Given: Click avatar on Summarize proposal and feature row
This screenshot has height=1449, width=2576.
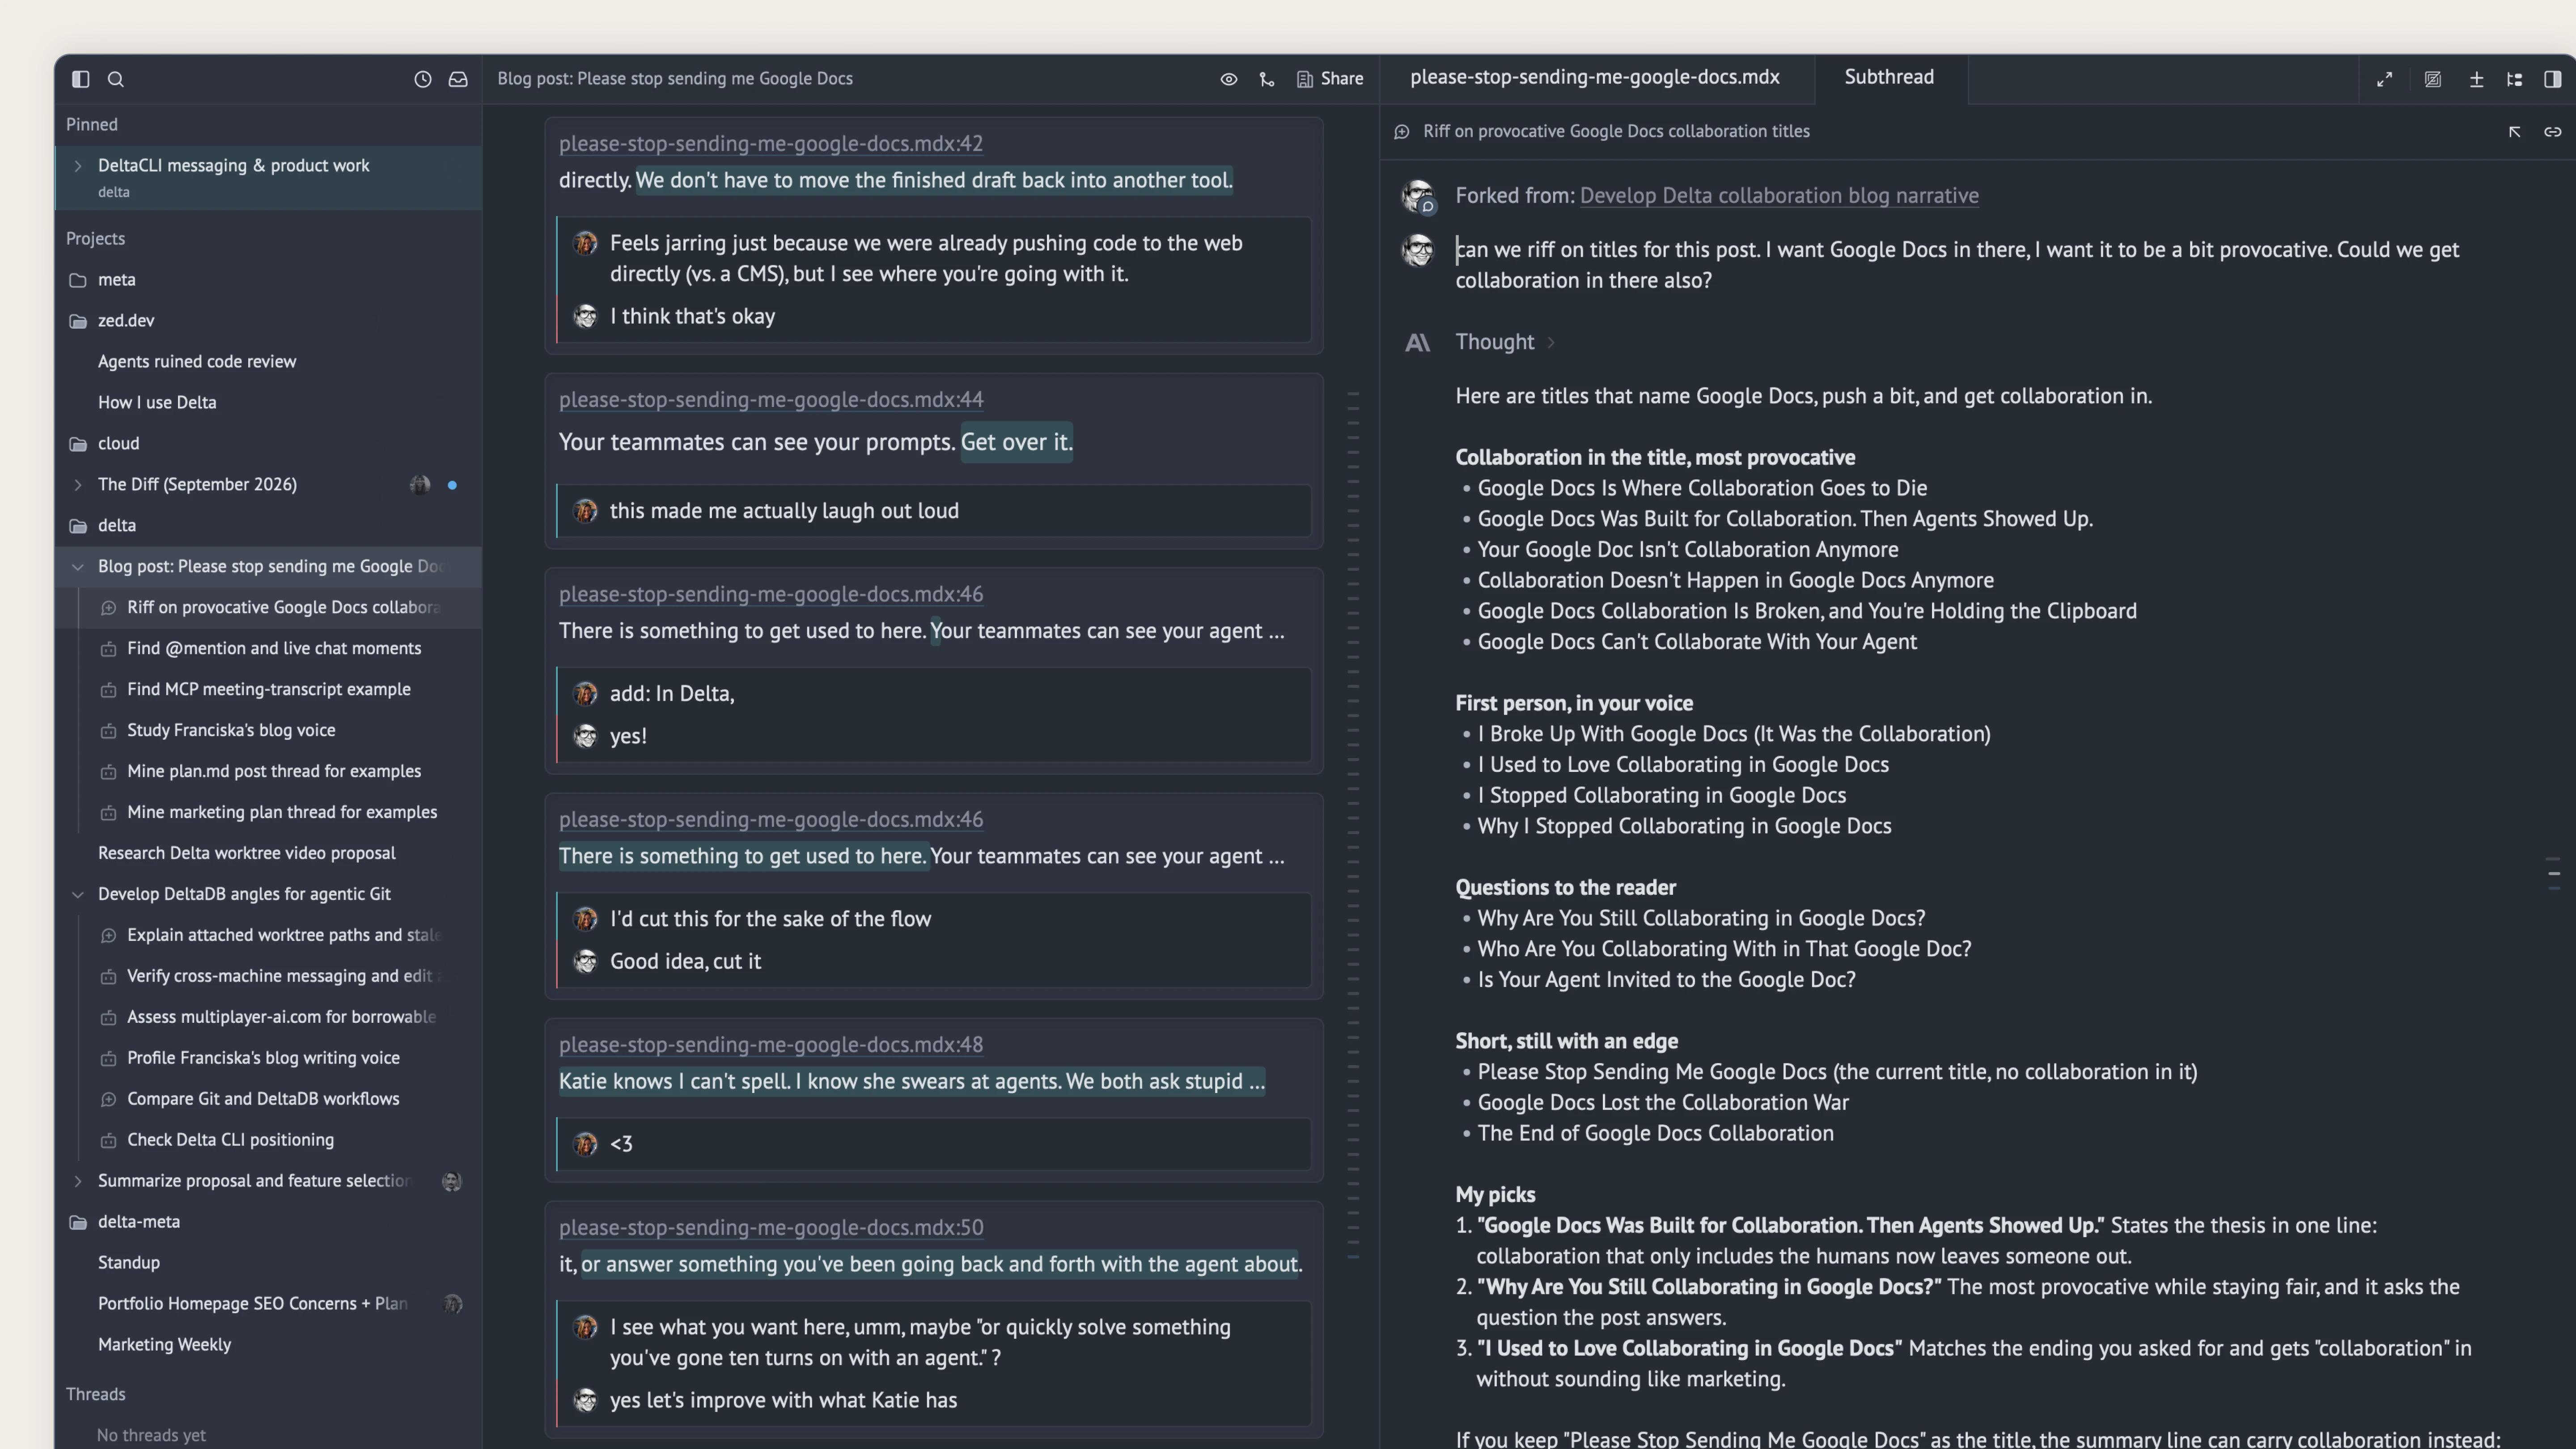Looking at the screenshot, I should pos(452,1181).
